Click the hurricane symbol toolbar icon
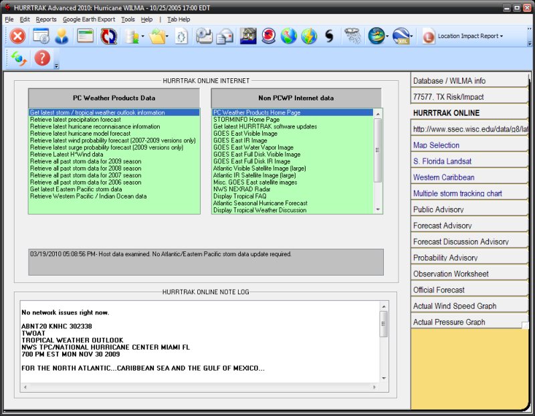The image size is (535, 416). tap(329, 36)
